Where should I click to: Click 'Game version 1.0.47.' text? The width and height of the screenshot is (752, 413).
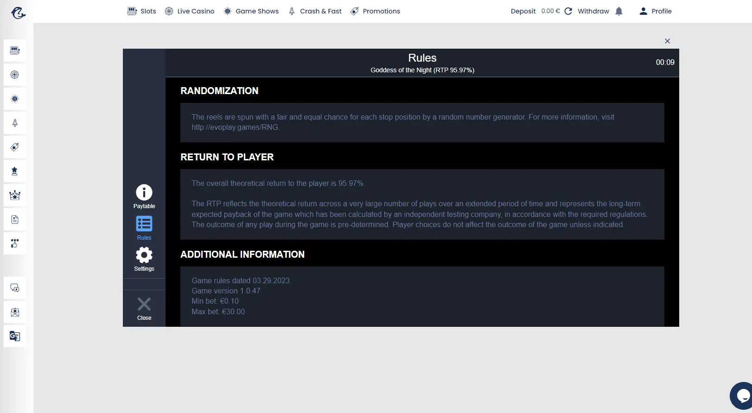227,291
